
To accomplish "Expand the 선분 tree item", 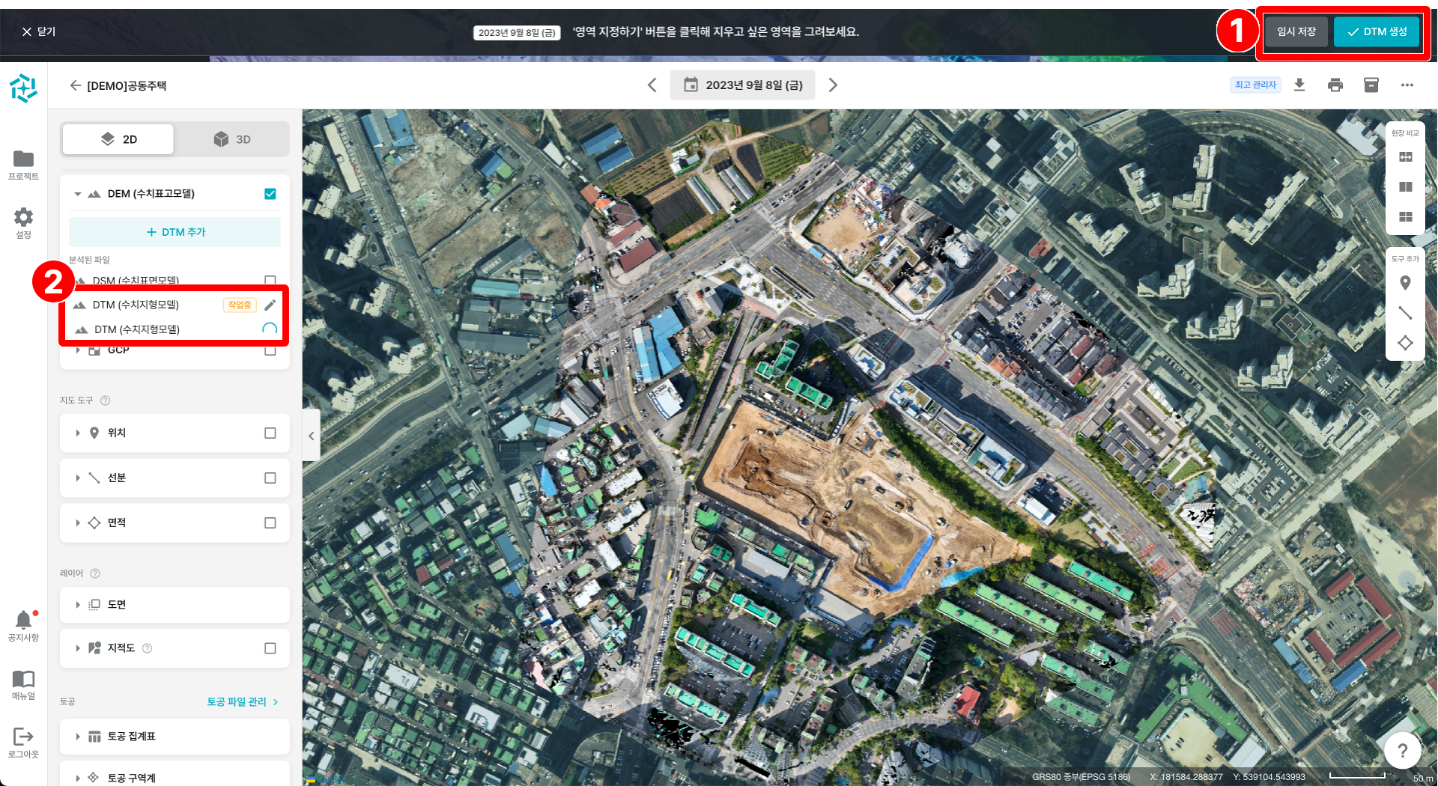I will click(78, 478).
